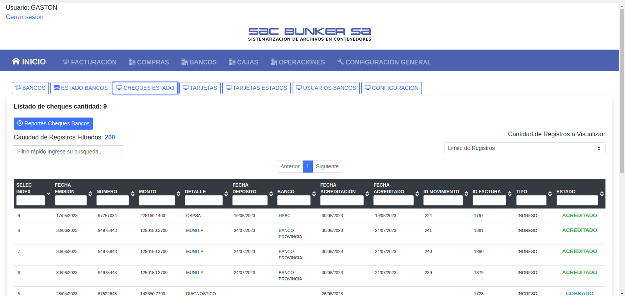
Task: Click the home icon next to INICIO
Action: click(16, 61)
